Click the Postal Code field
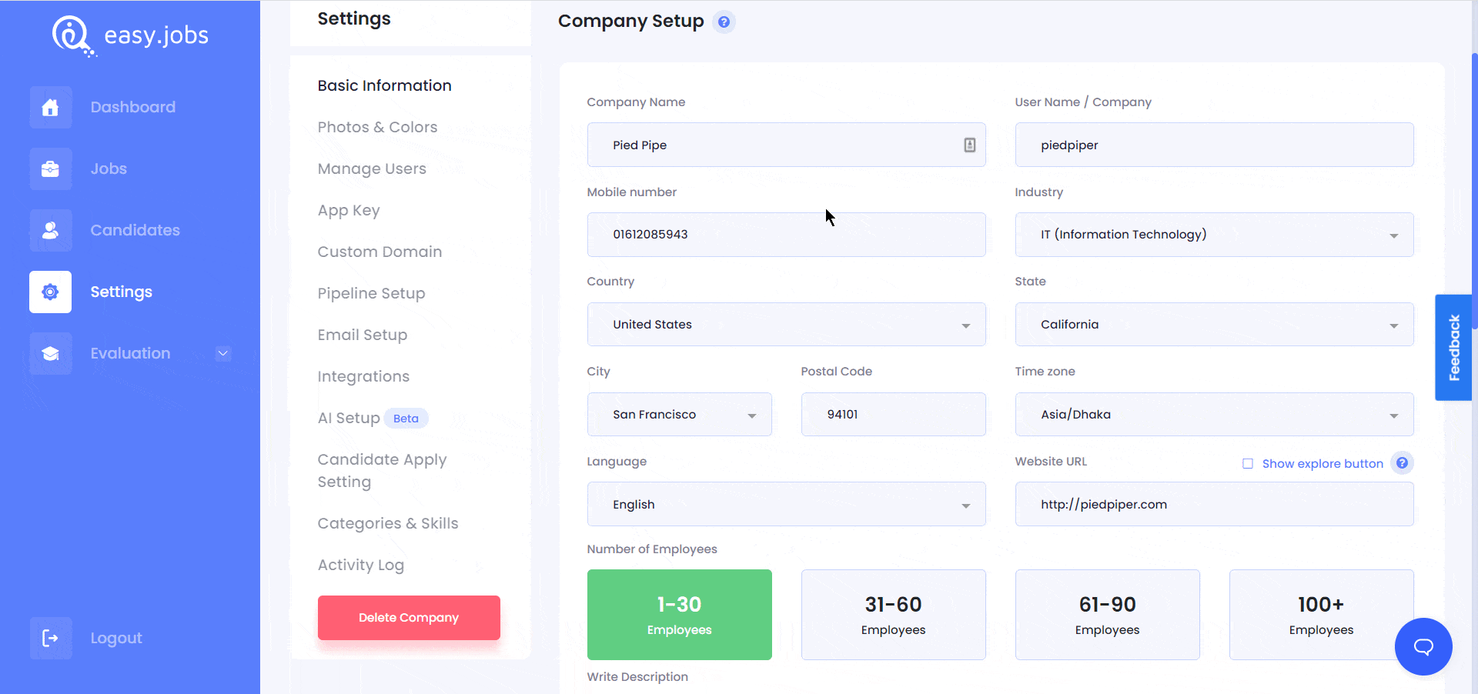Screen dimensions: 1478x694 coord(893,415)
